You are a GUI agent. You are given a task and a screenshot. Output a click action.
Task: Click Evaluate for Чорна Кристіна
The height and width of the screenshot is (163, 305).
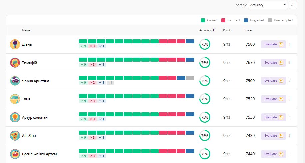[273, 81]
